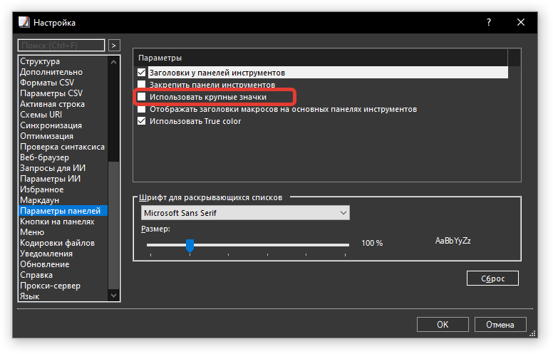553x354 pixels.
Task: Open Кнопки на панелях settings
Action: [63, 222]
